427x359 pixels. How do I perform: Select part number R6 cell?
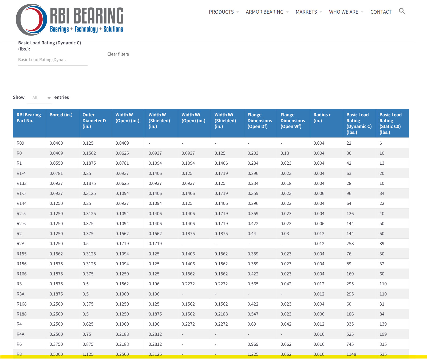[29, 344]
